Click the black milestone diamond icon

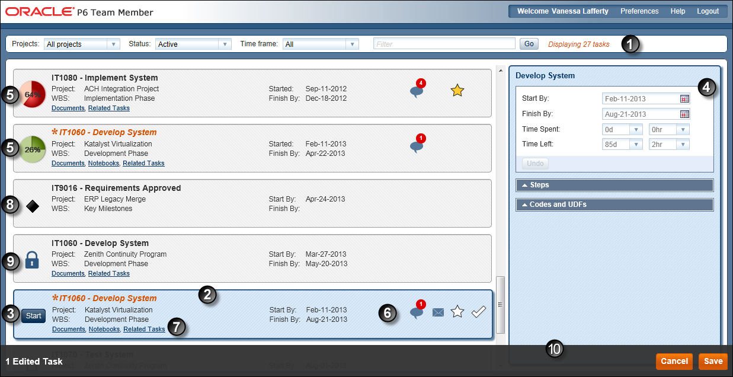33,206
